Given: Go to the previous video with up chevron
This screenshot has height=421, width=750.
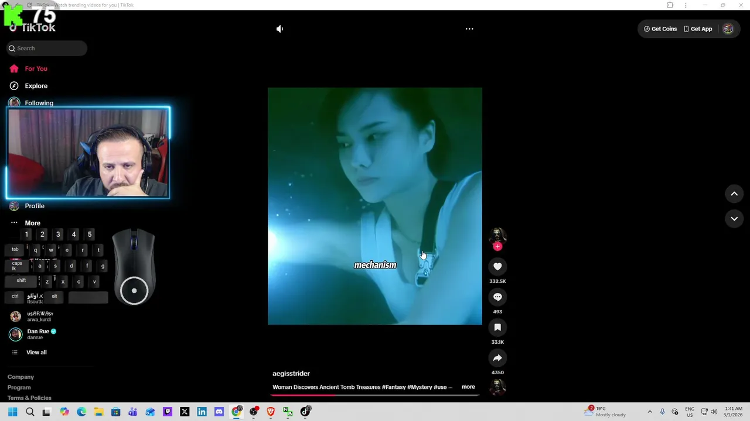Looking at the screenshot, I should coord(734,194).
